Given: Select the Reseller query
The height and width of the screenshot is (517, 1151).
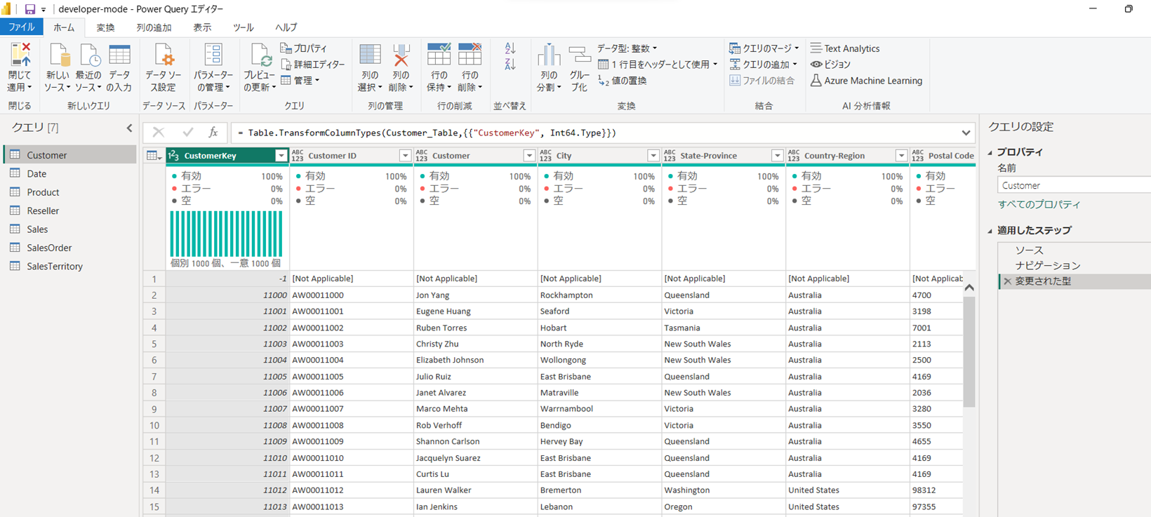Looking at the screenshot, I should (x=70, y=211).
